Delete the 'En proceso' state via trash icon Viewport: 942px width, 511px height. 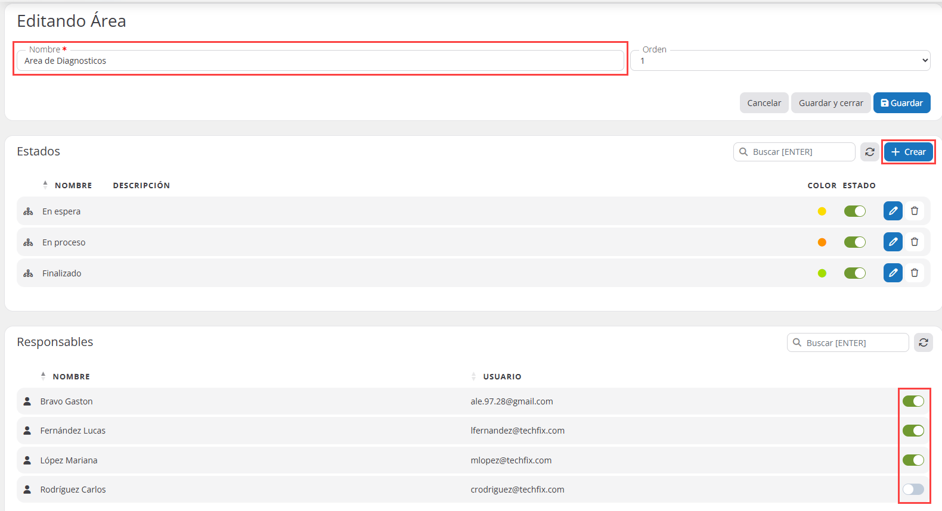point(914,242)
